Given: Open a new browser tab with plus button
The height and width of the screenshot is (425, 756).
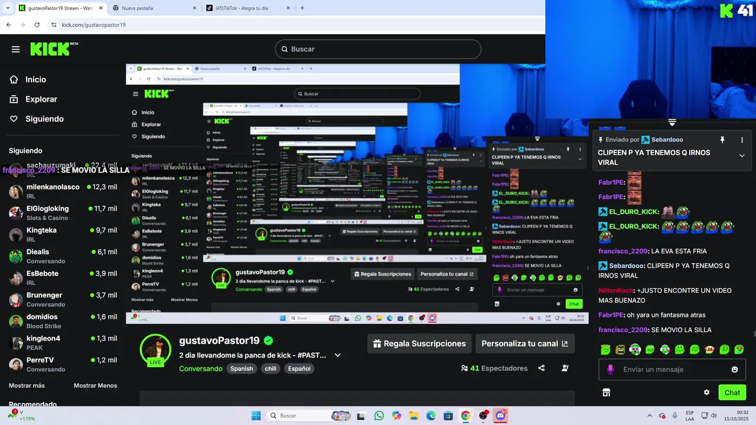Looking at the screenshot, I should click(302, 8).
